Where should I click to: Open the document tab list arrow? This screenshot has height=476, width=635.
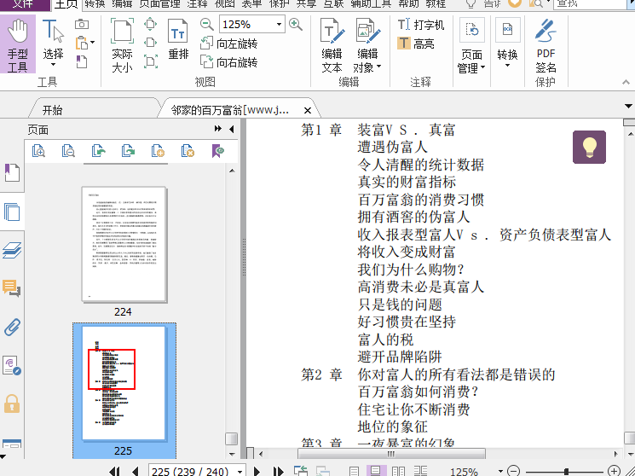pos(628,107)
